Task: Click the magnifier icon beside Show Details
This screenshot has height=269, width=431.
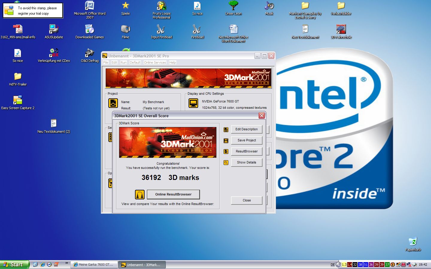Action: [x=226, y=163]
